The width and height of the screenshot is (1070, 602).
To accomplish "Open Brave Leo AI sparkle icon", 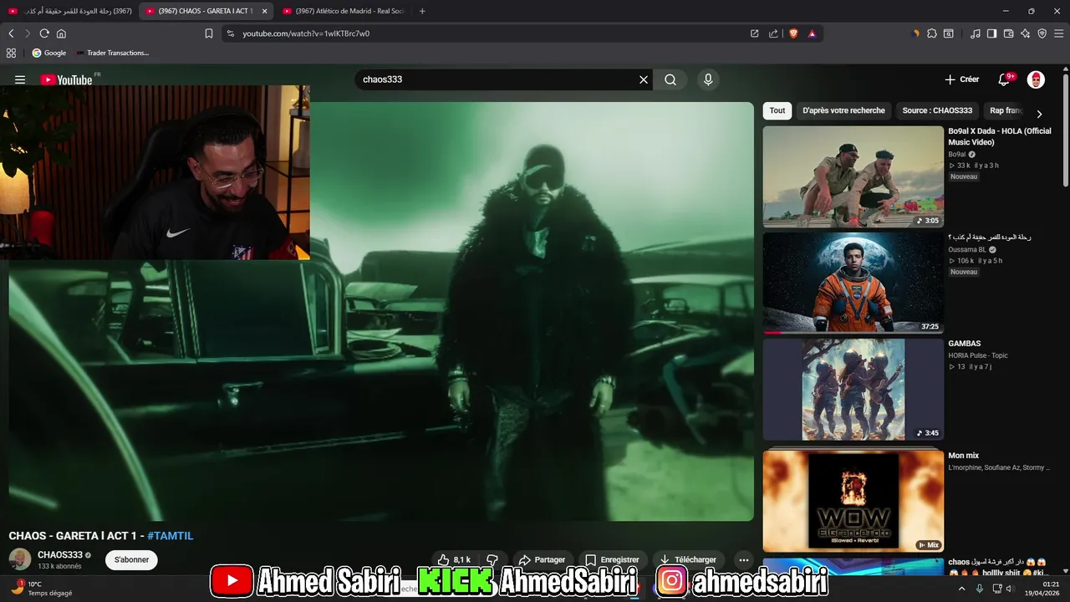I will coord(1026,33).
